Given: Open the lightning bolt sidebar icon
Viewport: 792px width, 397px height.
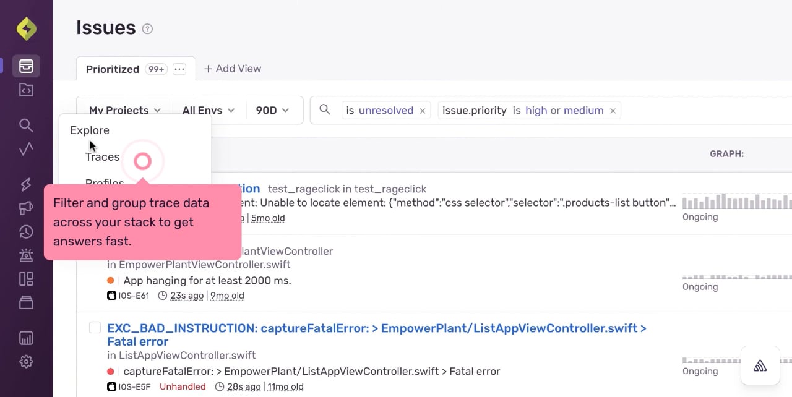Looking at the screenshot, I should (x=26, y=184).
